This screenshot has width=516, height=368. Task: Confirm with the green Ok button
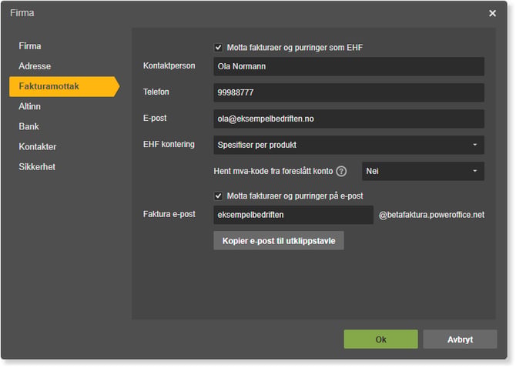tap(380, 340)
